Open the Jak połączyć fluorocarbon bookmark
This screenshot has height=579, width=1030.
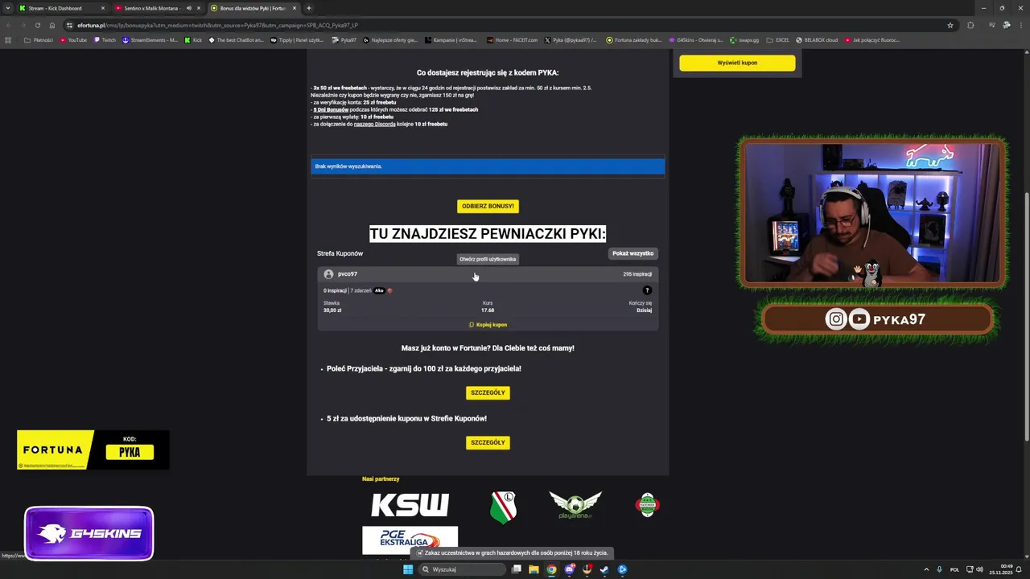click(872, 40)
